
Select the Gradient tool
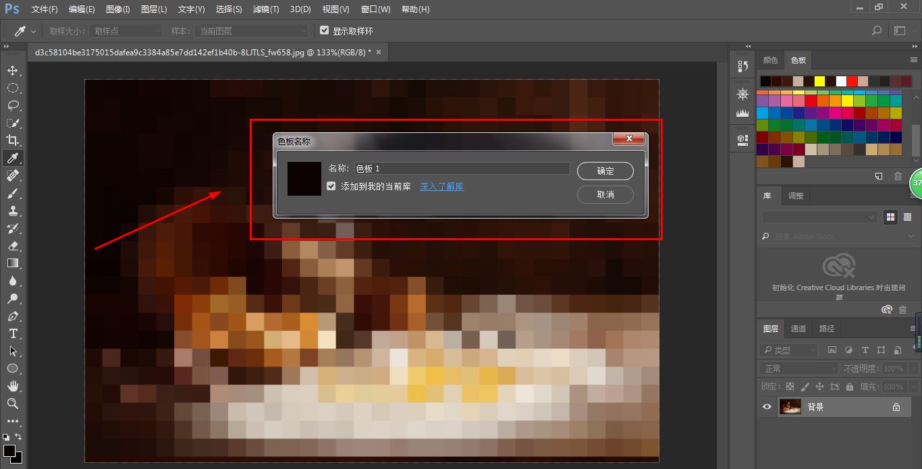coord(12,263)
